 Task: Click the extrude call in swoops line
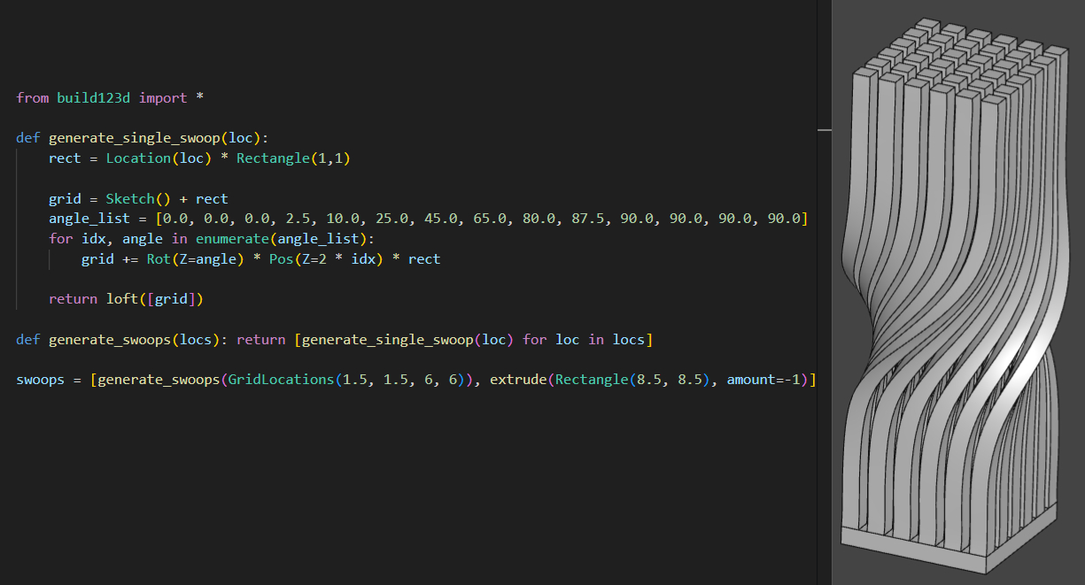click(518, 380)
